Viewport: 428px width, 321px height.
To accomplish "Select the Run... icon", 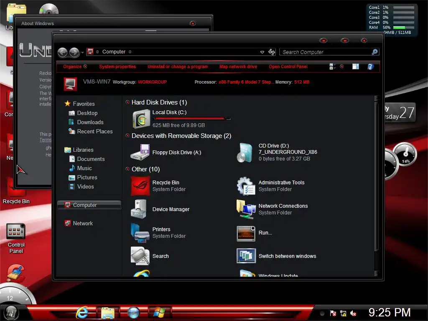I will click(246, 233).
